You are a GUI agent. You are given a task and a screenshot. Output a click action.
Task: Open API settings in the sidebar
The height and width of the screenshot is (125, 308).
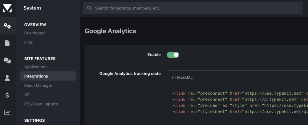[x=27, y=95]
